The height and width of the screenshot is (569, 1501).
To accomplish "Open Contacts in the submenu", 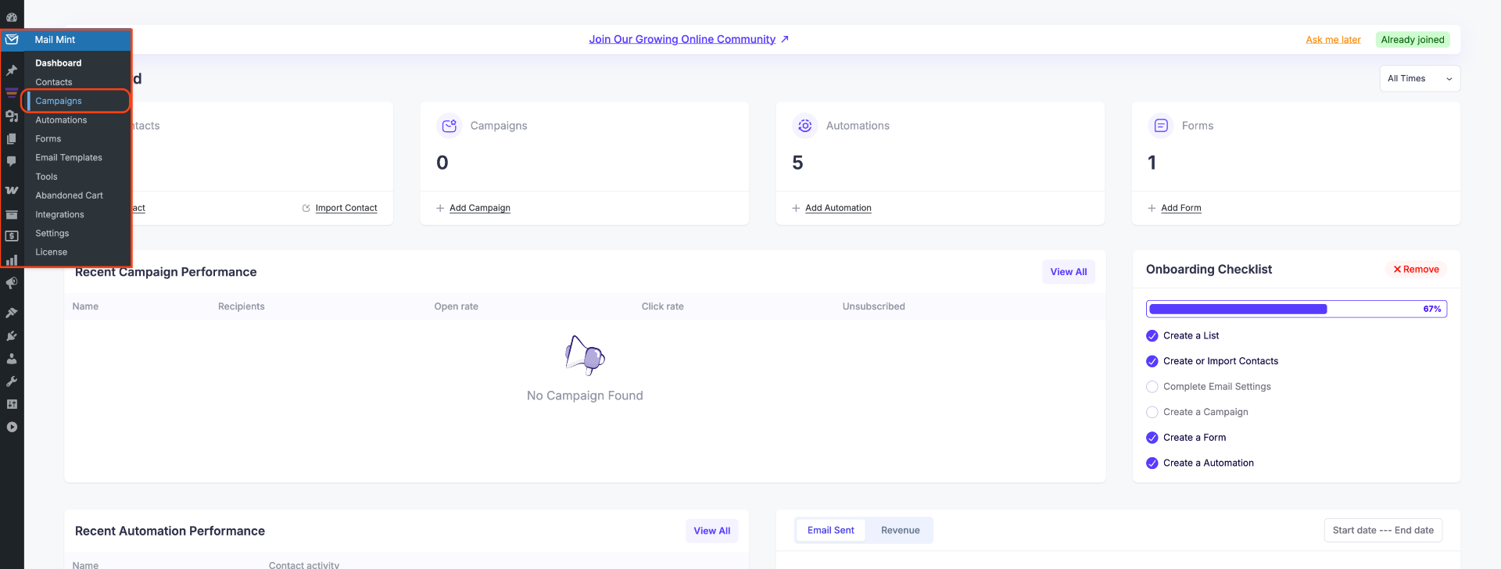I will 53,82.
